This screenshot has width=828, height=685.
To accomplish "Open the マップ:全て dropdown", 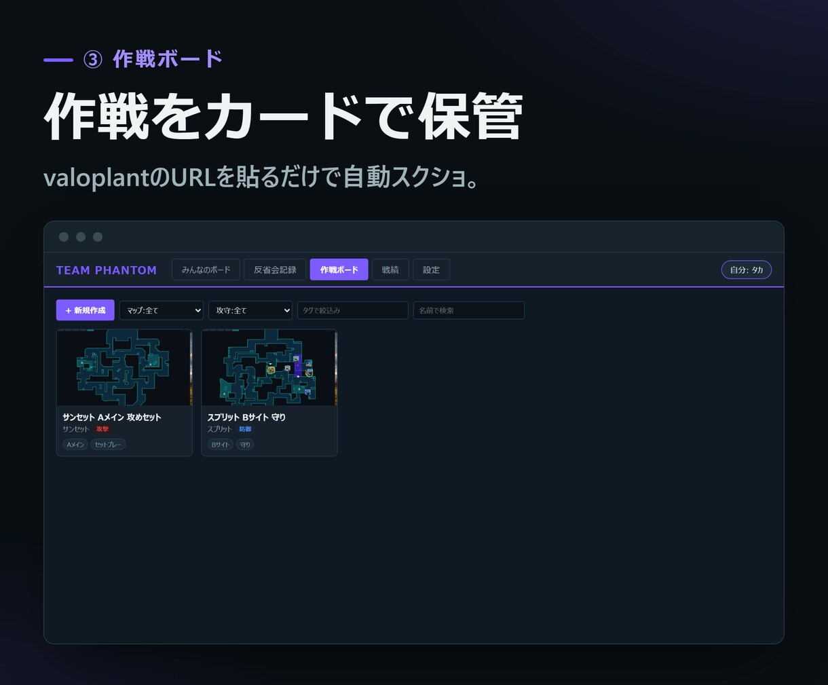I will point(162,310).
